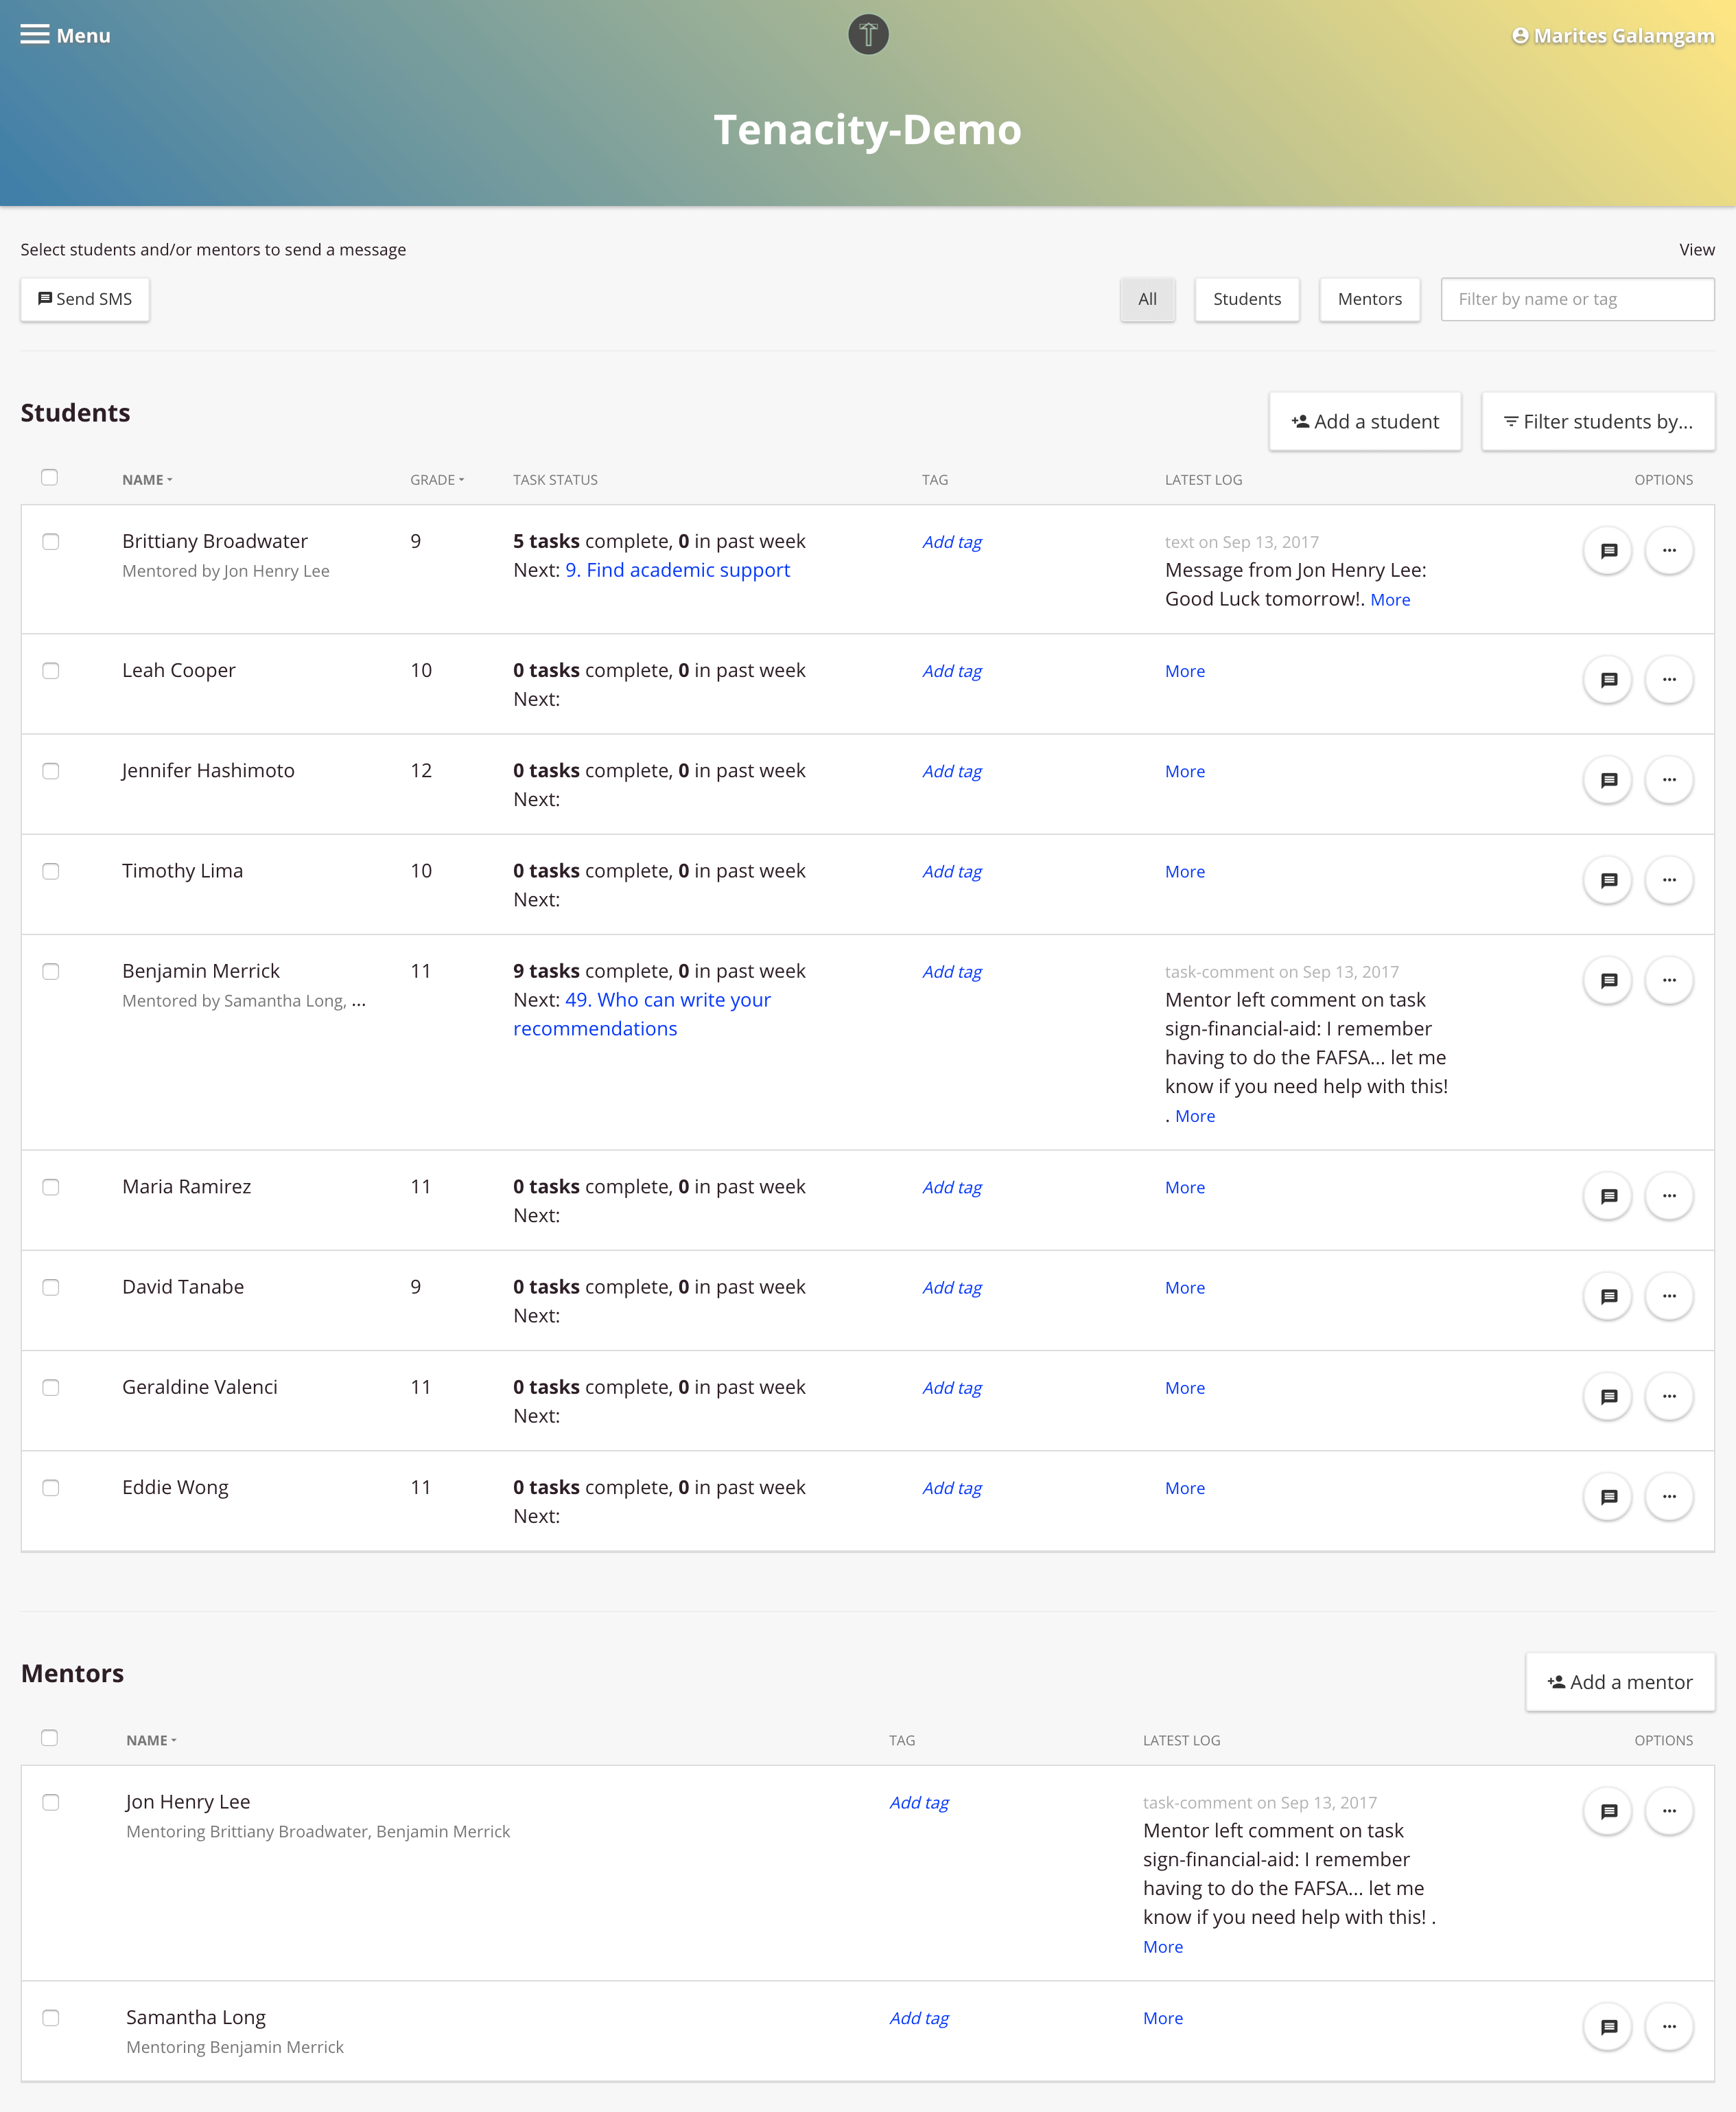Click the Tenacity logo icon
This screenshot has height=2112, width=1736.
[x=868, y=35]
